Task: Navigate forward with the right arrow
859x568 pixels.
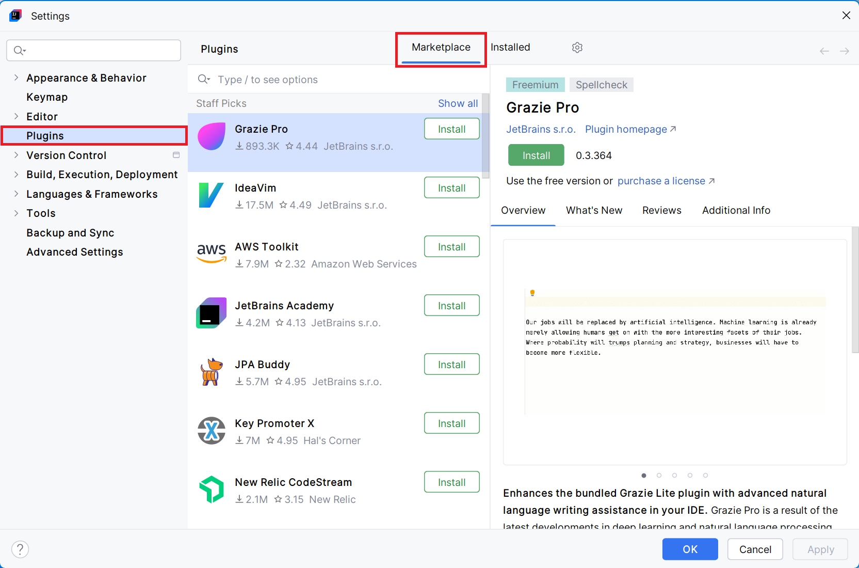Action: 845,51
